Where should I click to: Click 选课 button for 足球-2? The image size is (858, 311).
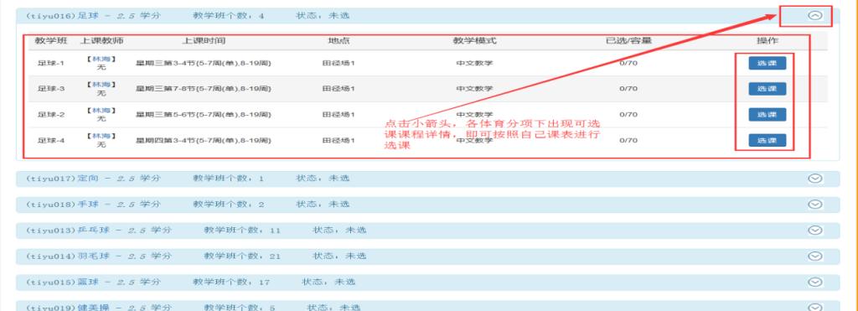pyautogui.click(x=768, y=115)
